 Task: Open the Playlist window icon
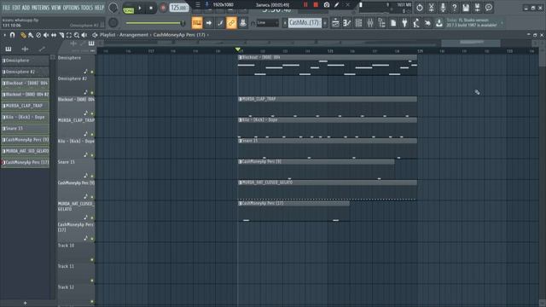[x=335, y=23]
